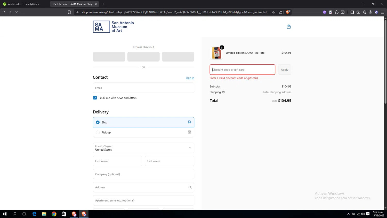Screen dimensions: 387x218
Task: Click the shipping help question mark icon
Action: (x=223, y=92)
